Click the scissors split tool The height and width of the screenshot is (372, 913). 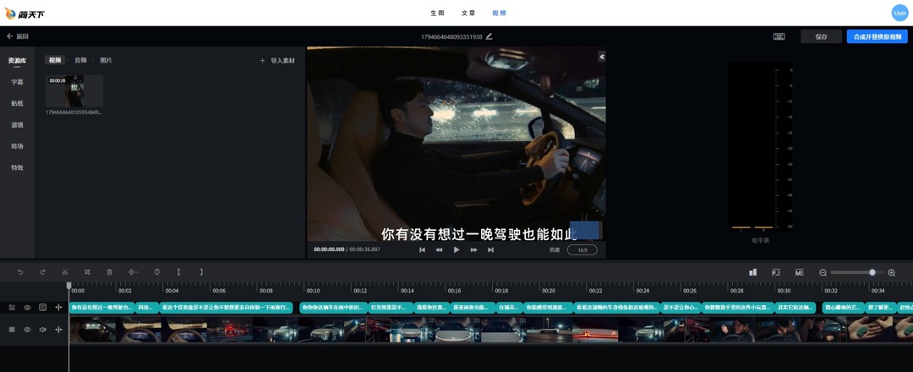coord(65,272)
